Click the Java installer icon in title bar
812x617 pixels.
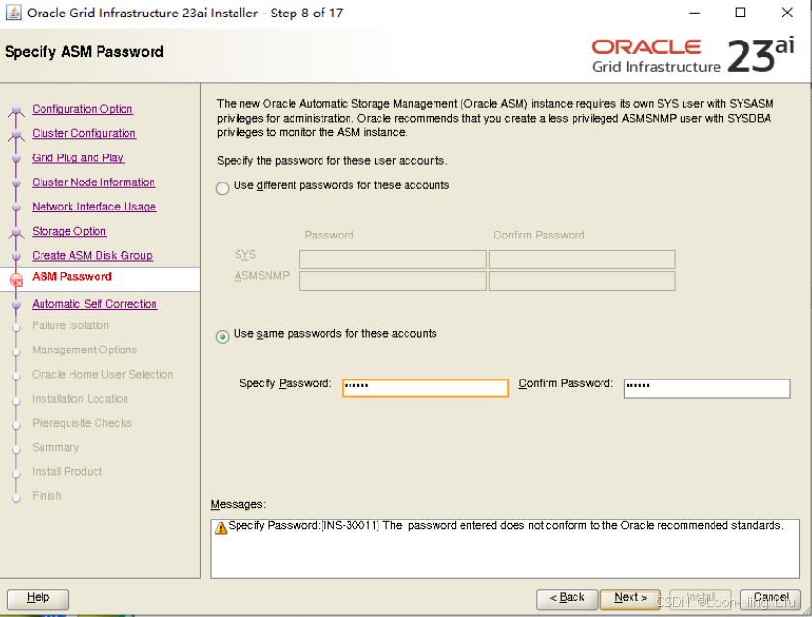[x=14, y=13]
